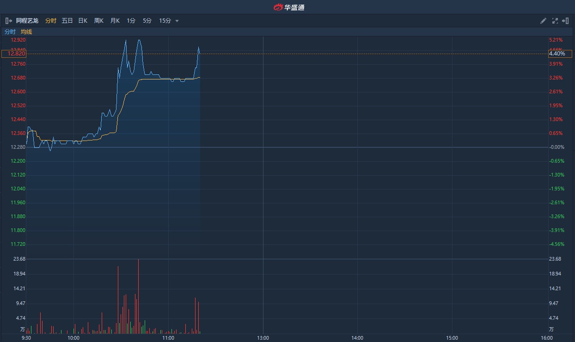Click the 华盛通 logo in title bar
Viewport: 575px width, 342px height.
click(x=288, y=7)
